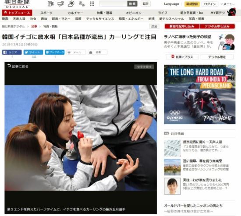
Task: Click into the header search field
Action: 113,3
